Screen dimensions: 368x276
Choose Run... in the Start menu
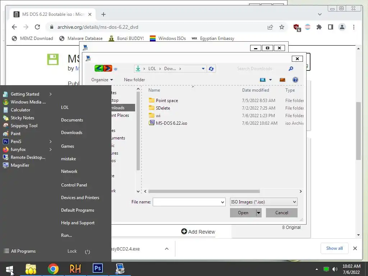66,235
